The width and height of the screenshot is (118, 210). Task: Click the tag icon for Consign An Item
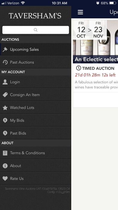(x=5, y=95)
